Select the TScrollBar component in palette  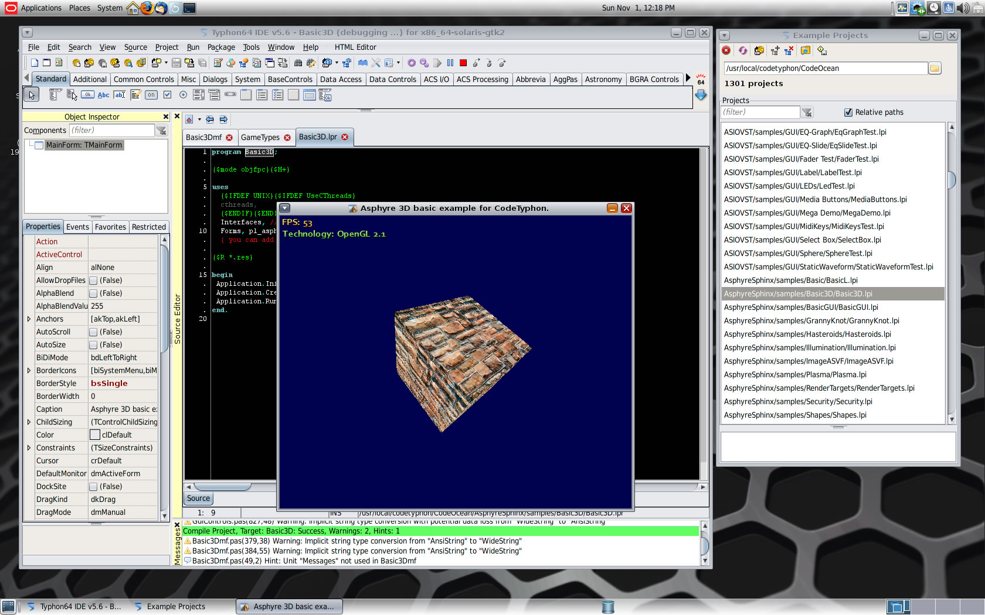tap(230, 94)
